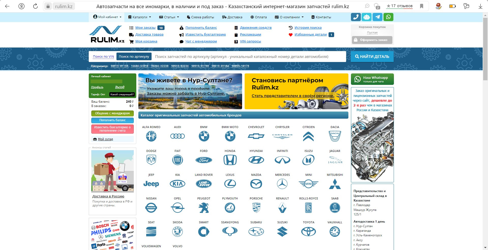Expand the Каталоги dropdown menu

[140, 17]
